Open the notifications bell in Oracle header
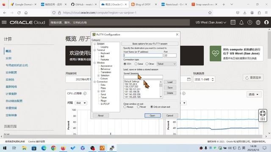 click(x=241, y=22)
